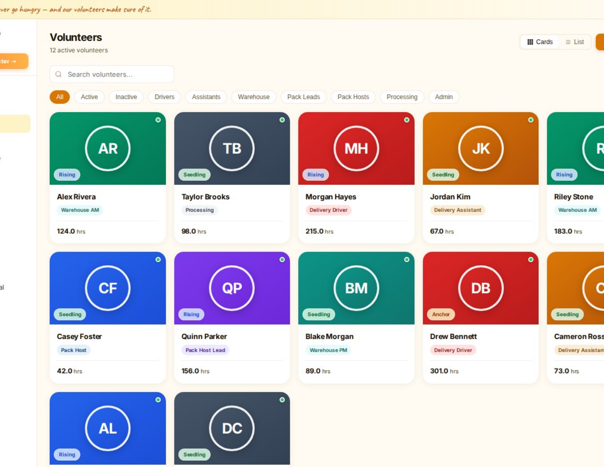Open Casey Foster's volunteer name

[79, 336]
